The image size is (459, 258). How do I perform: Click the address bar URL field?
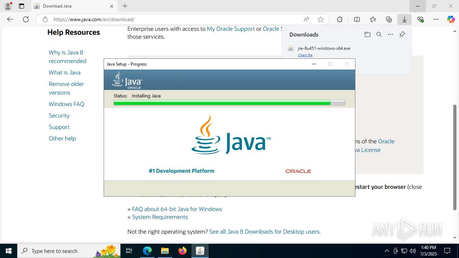coord(176,19)
